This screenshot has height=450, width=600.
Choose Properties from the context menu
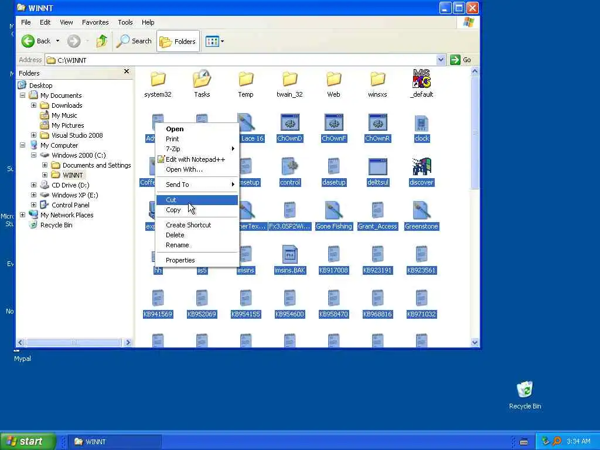[197, 260]
